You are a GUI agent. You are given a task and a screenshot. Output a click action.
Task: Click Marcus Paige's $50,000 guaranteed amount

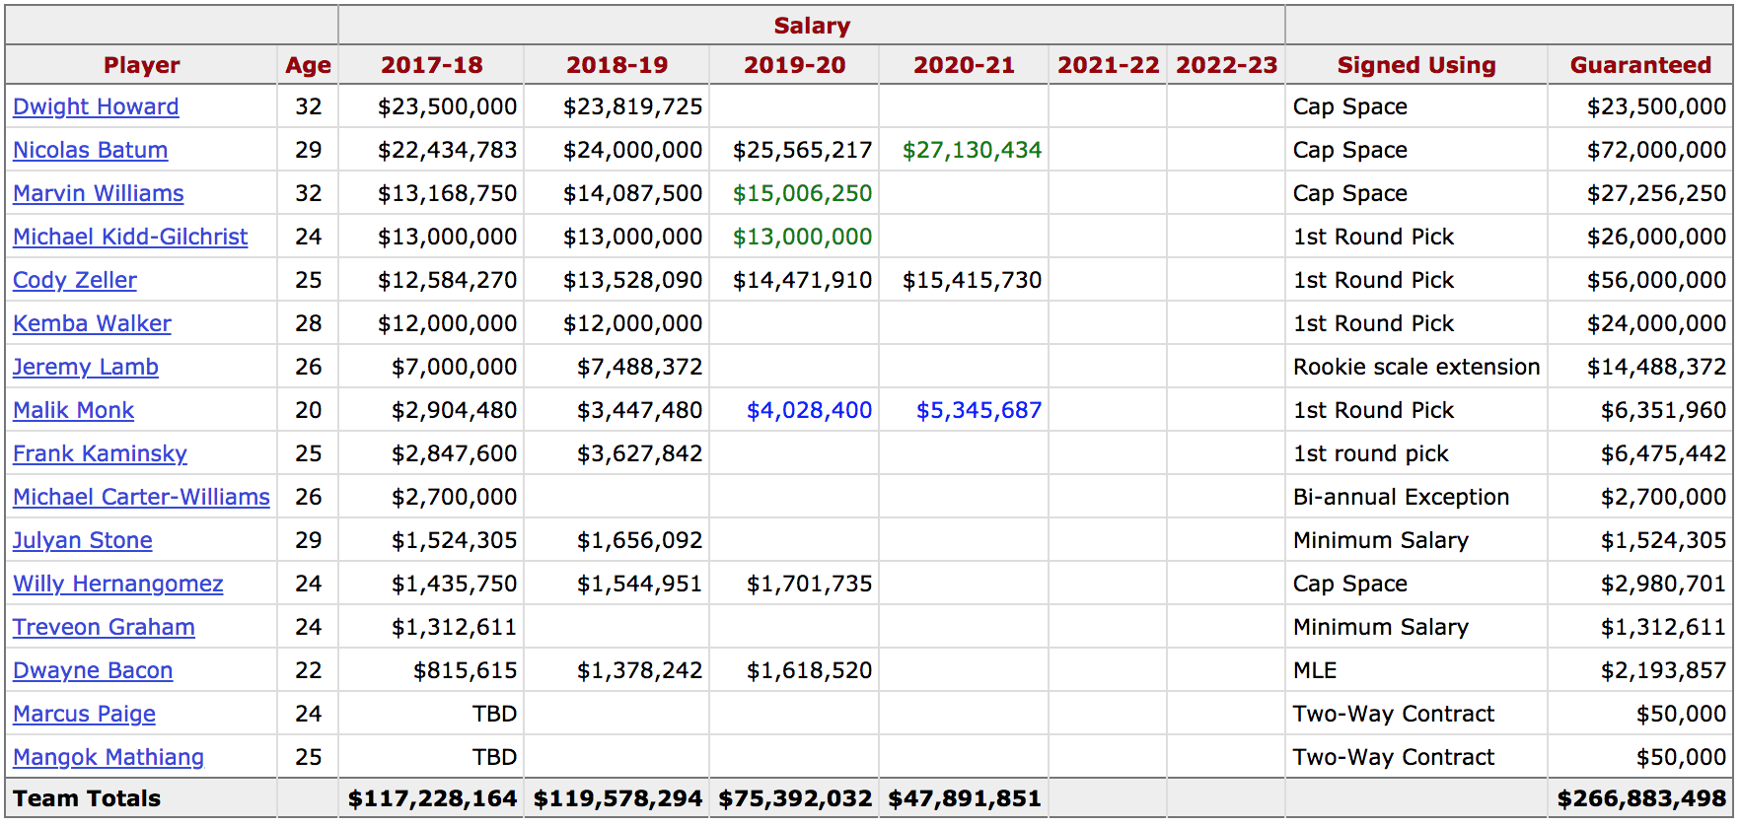tap(1681, 714)
